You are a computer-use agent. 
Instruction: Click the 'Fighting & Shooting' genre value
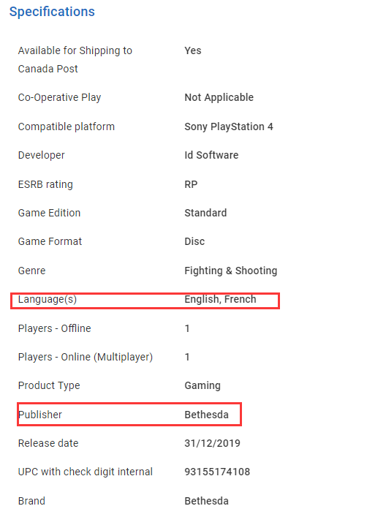(x=231, y=271)
